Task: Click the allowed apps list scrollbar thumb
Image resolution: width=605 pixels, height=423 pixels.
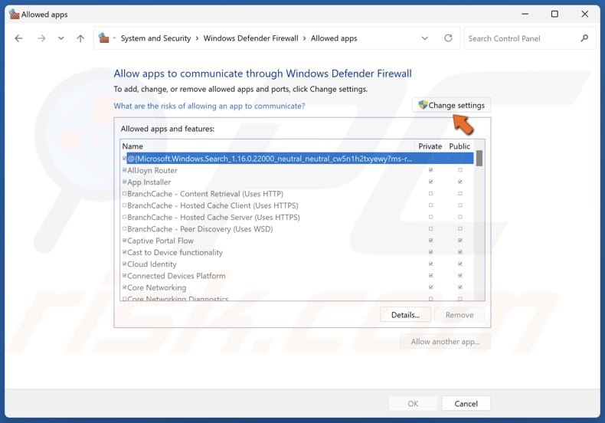Action: (x=479, y=159)
